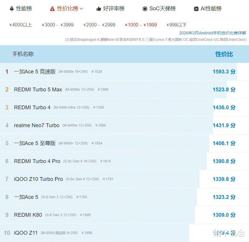Select the 性价比榜 tab label
249x242 pixels.
click(68, 9)
